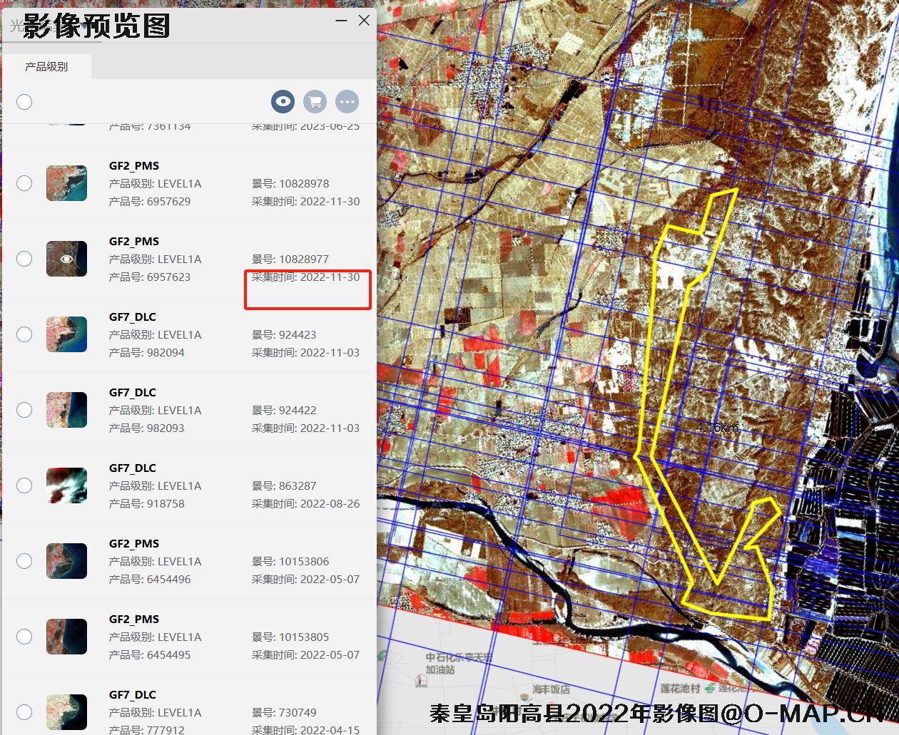899x735 pixels.
Task: Select the radio for scene 10153805
Action: [x=24, y=637]
